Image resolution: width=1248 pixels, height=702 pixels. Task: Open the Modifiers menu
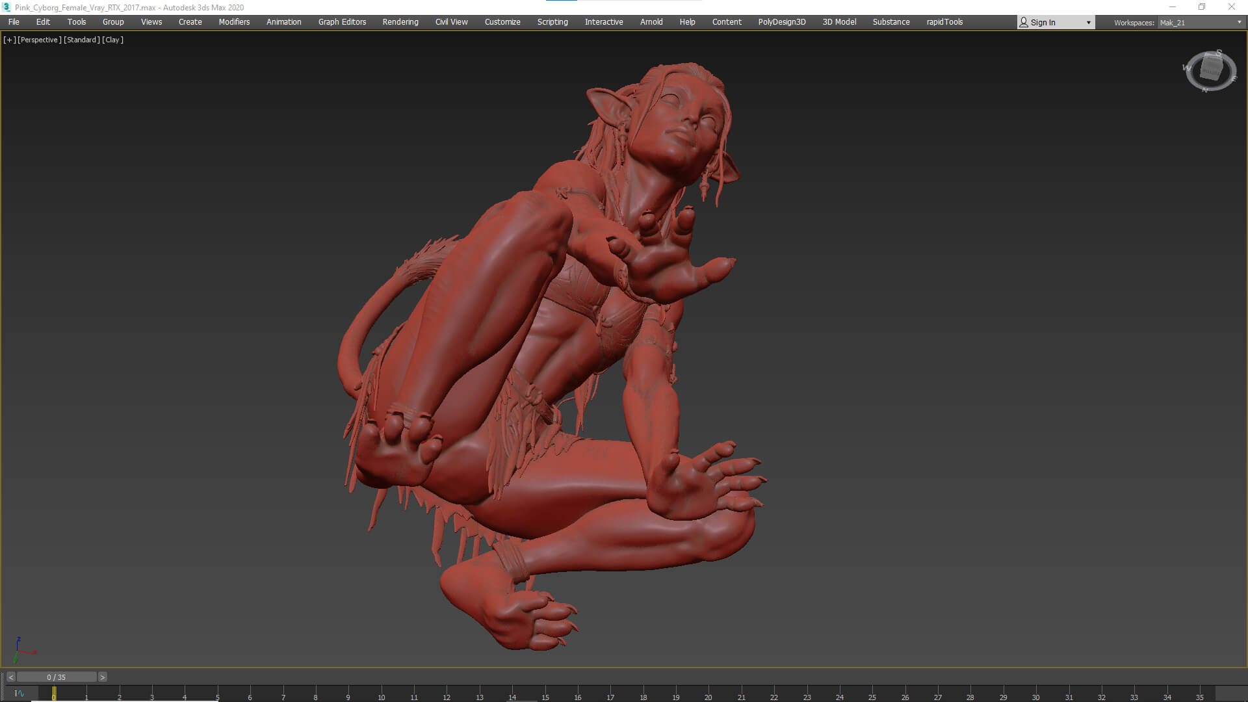(x=234, y=22)
